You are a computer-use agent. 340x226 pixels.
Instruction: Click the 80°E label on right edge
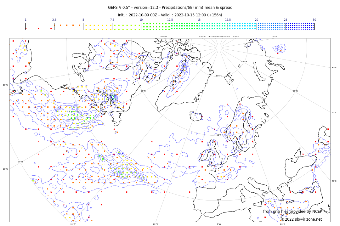[x=334, y=68]
